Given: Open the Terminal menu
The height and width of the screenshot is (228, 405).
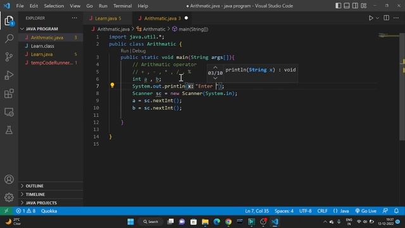Looking at the screenshot, I should (x=122, y=6).
